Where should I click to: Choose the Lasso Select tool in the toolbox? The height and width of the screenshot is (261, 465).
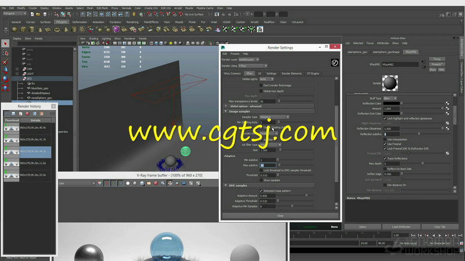coord(5,52)
